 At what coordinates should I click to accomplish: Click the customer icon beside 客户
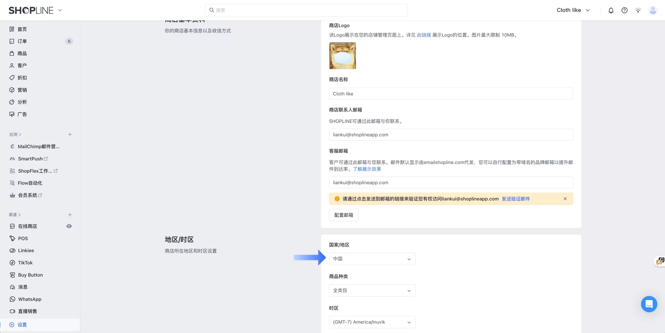(x=12, y=66)
